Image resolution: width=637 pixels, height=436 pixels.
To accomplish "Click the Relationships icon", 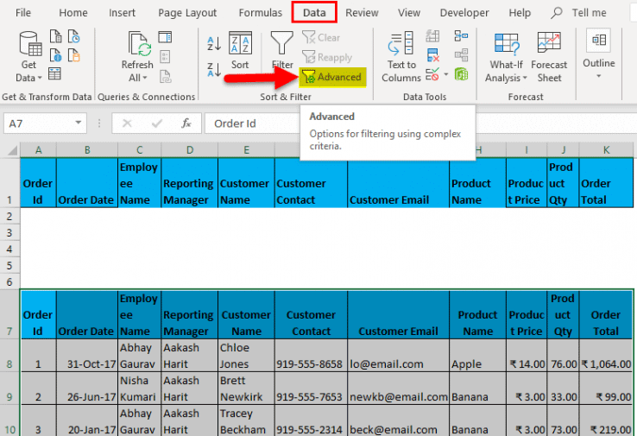I will 461,55.
